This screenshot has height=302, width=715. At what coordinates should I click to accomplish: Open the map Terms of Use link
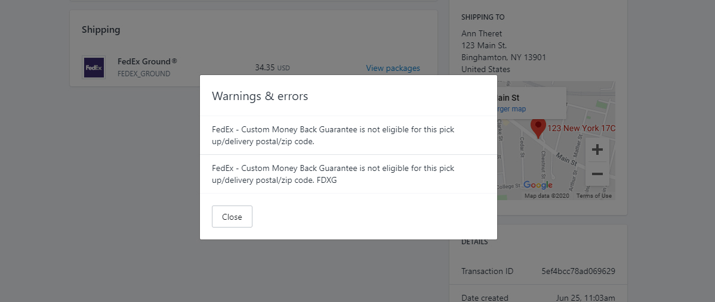[594, 196]
